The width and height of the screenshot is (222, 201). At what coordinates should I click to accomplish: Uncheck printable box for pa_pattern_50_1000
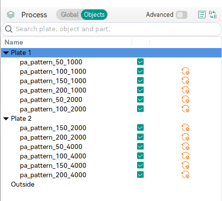(x=140, y=62)
